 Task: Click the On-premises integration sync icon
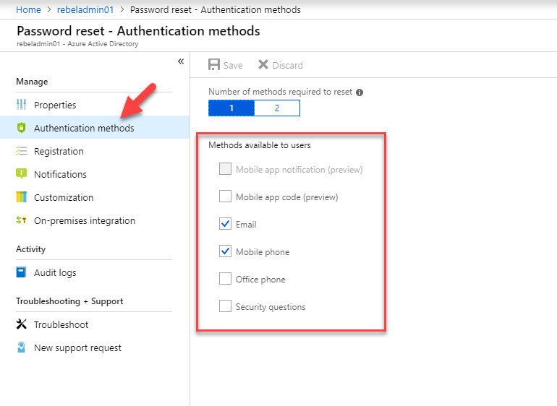point(21,220)
